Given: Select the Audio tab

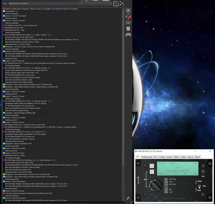Looking at the screenshot, I should 169,157.
